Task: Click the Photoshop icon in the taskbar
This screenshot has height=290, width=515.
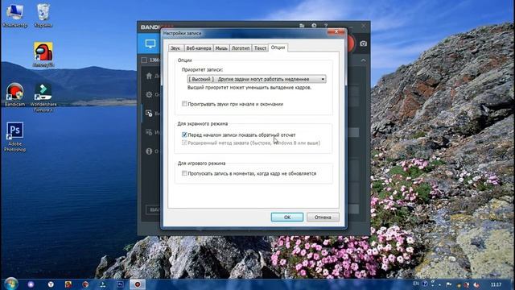Action: coord(120,284)
